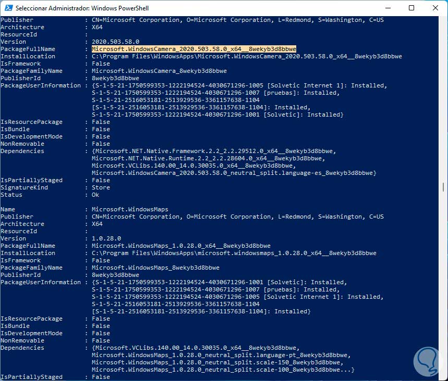Click Microsoft.WindowsMaps_8wekyb3d8bbwe family name
This screenshot has height=381, width=448.
pyautogui.click(x=155, y=268)
